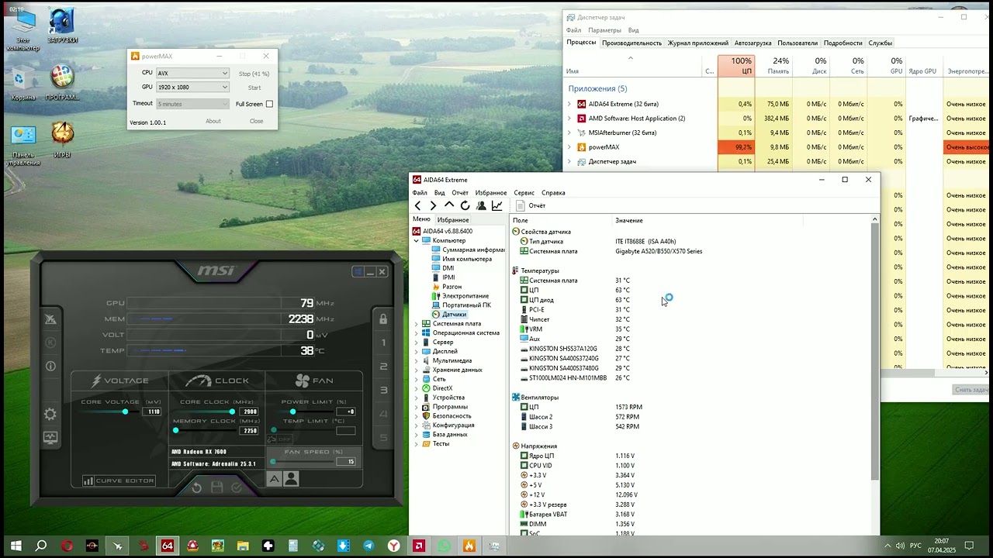The image size is (993, 558).
Task: Open powerMAX Timeout dropdown
Action: coord(192,104)
